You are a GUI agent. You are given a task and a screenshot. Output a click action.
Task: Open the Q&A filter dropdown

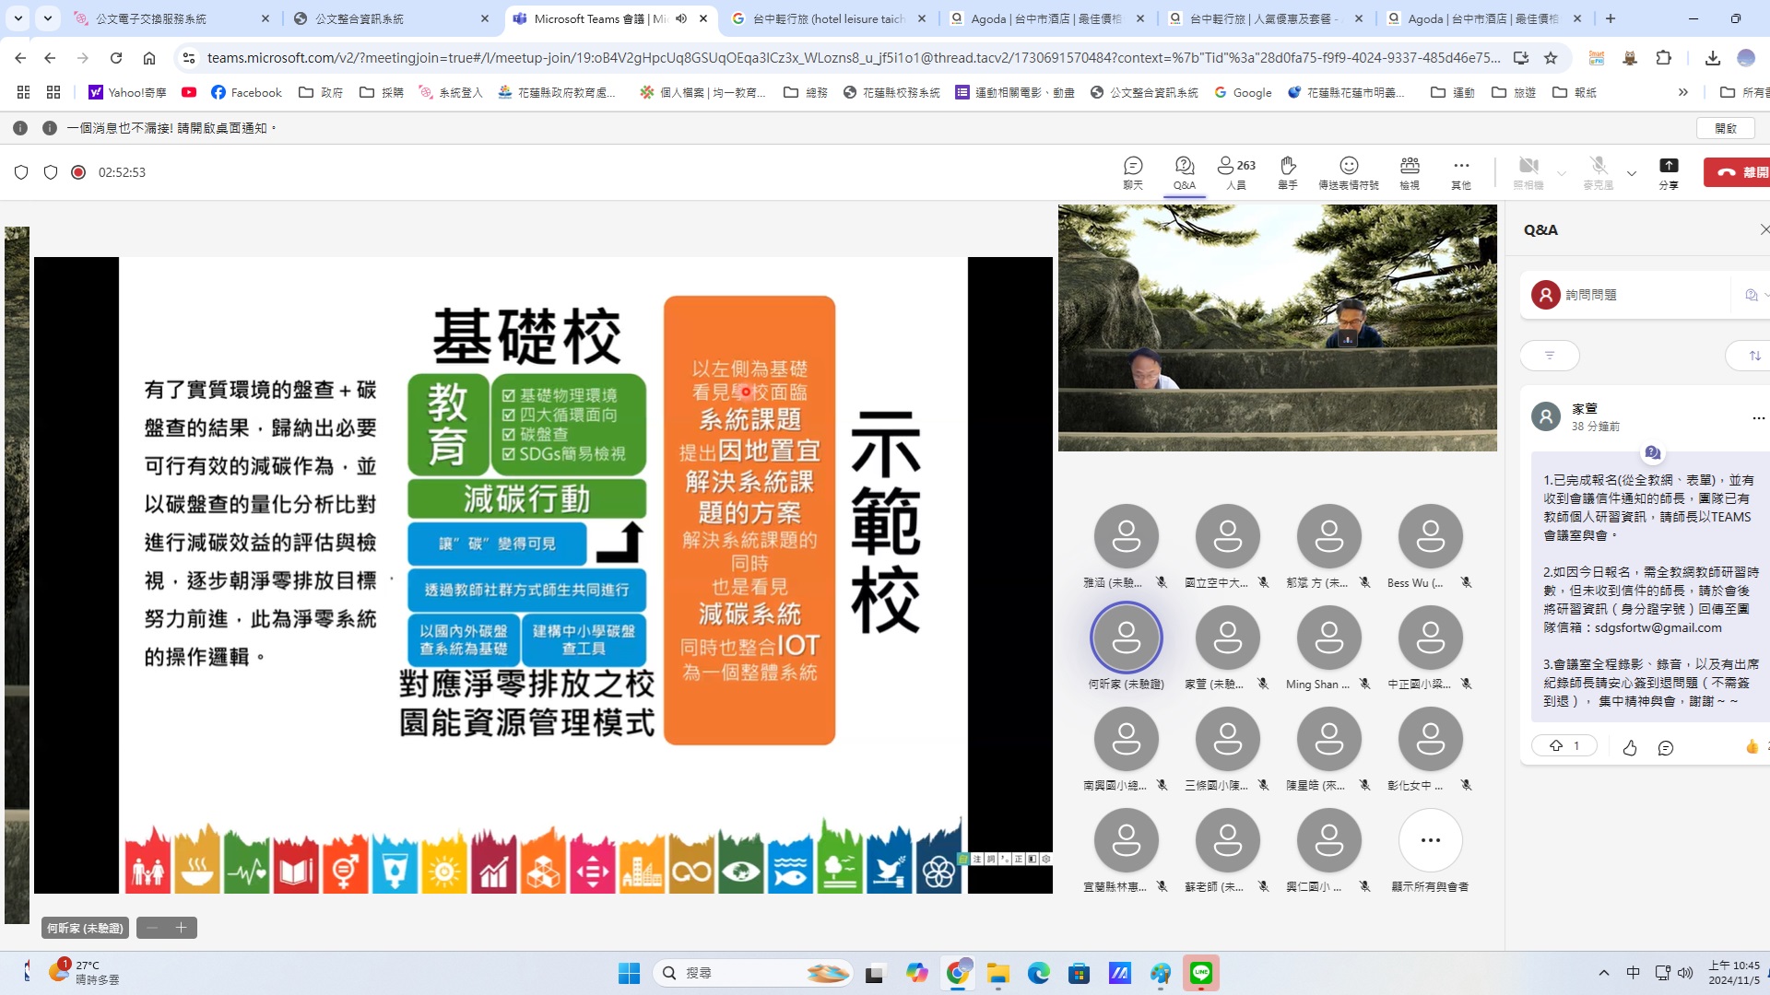coord(1550,356)
